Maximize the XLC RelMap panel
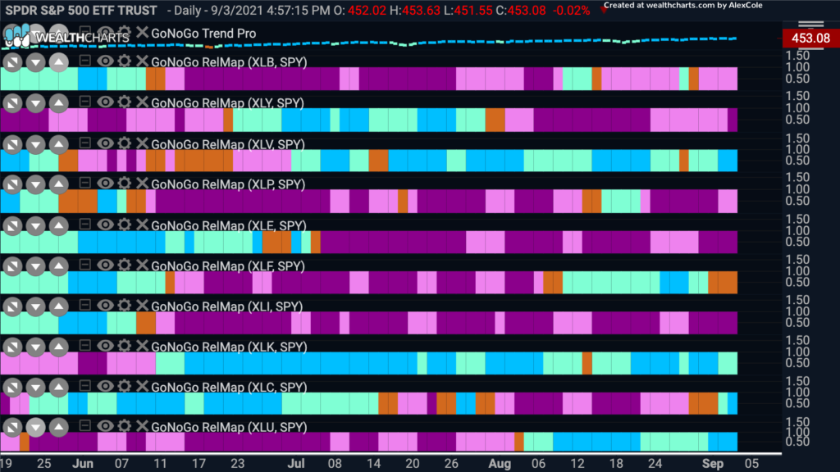The image size is (840, 472). 12,388
